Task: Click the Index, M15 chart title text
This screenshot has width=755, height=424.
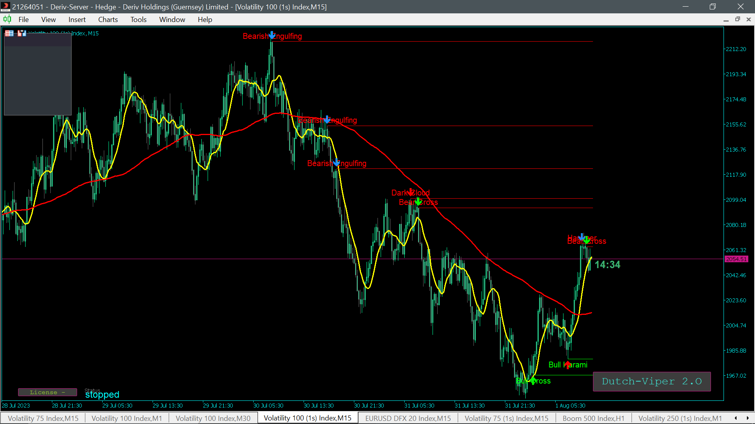Action: pyautogui.click(x=85, y=33)
